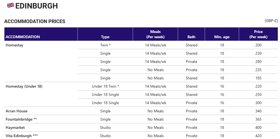Click the Fountainbridge ** accommodation name

21,119
